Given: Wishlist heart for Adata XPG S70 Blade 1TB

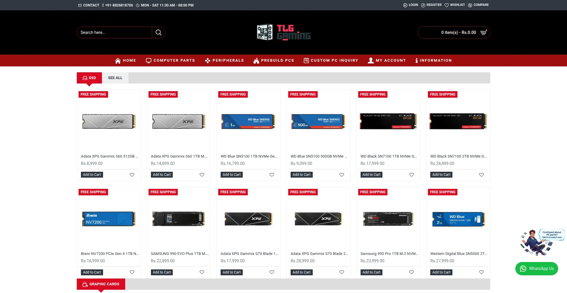Looking at the screenshot, I should tap(272, 272).
